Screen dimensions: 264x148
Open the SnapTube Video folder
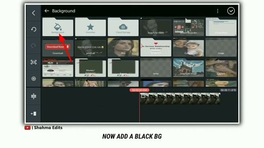click(156, 27)
